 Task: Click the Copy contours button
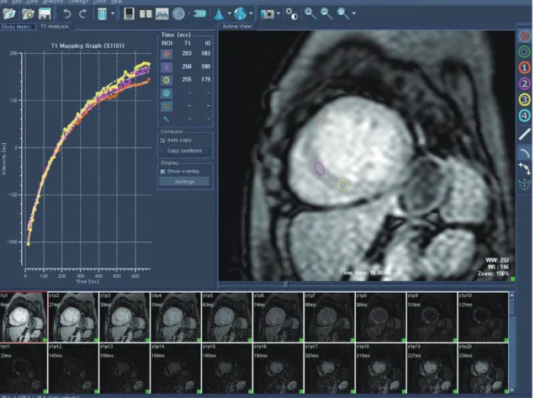tap(184, 151)
